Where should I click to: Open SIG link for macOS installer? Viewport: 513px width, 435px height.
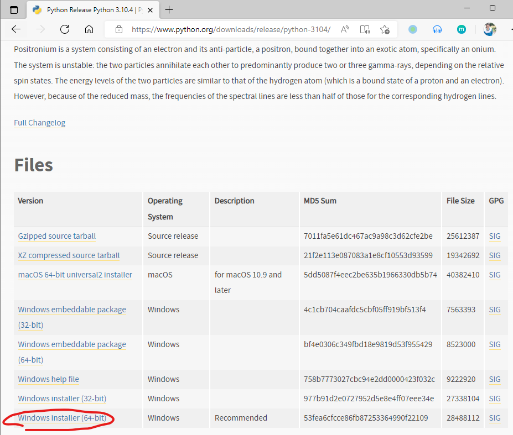(x=495, y=275)
